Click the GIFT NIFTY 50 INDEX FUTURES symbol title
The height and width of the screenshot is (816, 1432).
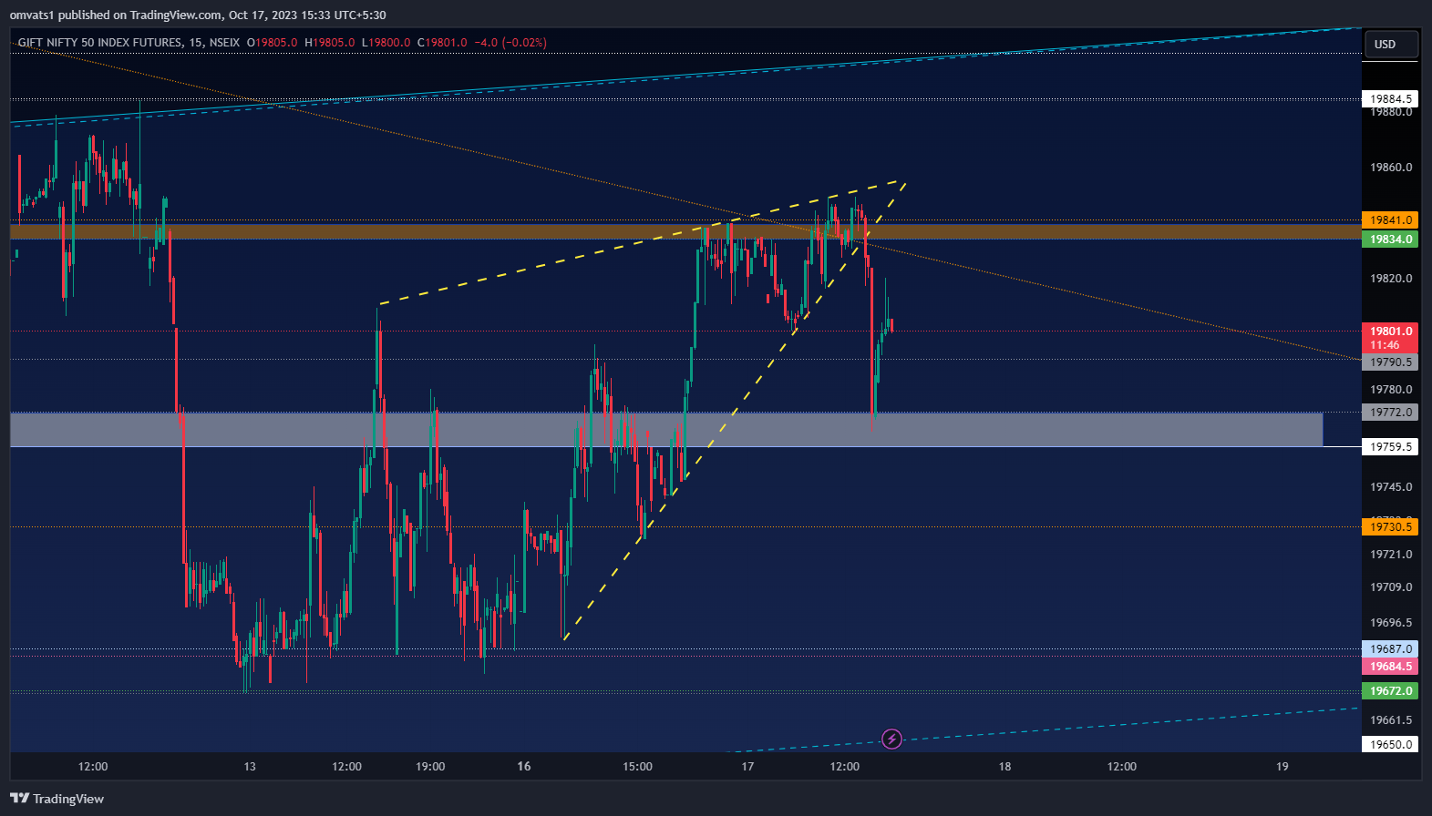[99, 42]
